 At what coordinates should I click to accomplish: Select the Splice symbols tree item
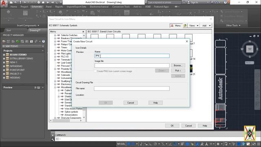(71, 112)
